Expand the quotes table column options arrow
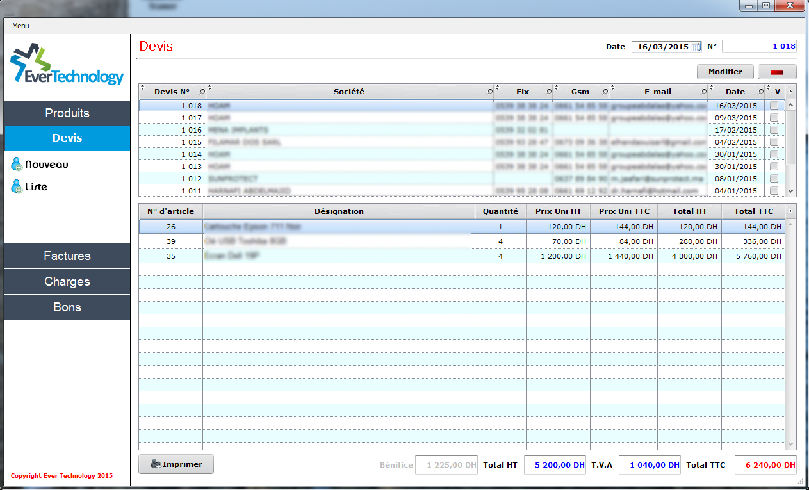The height and width of the screenshot is (490, 809). point(790,92)
